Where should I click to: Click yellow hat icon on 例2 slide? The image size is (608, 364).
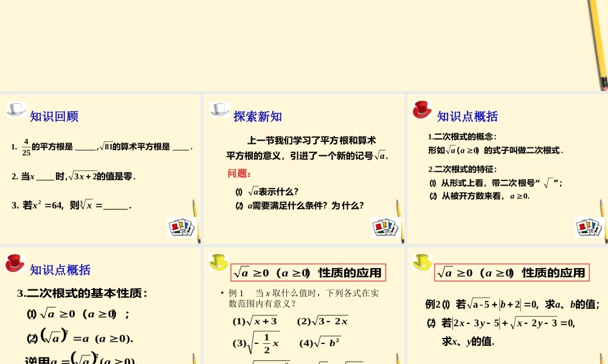click(423, 262)
